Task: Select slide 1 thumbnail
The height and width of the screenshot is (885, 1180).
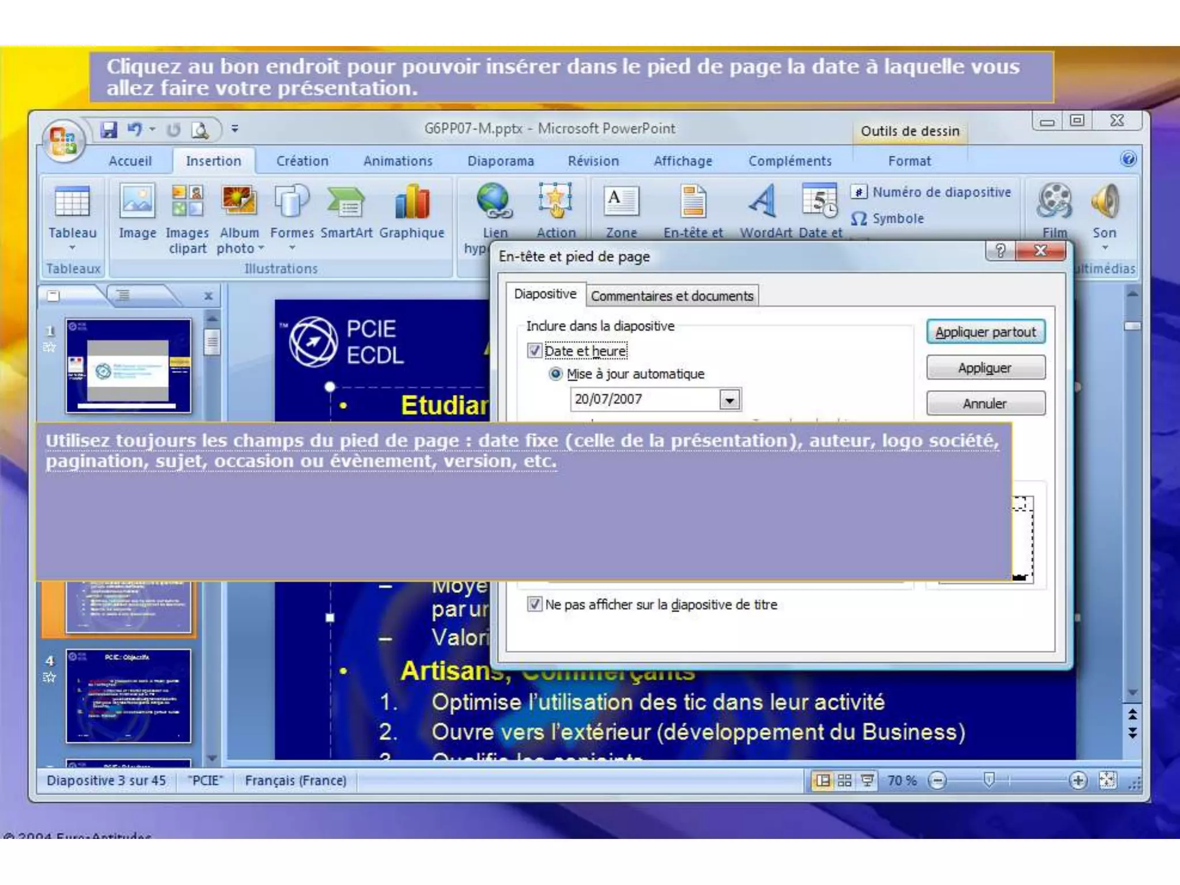Action: [128, 366]
